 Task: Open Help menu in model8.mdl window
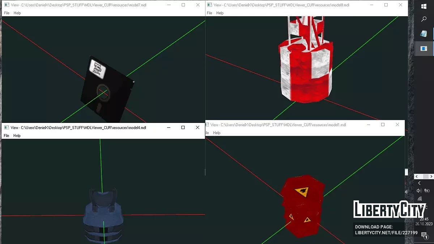tap(220, 13)
